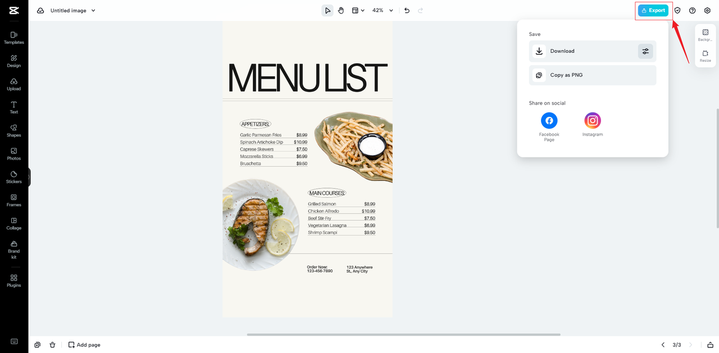Click the horizontal canvas scrollbar
The image size is (719, 353).
tap(403, 334)
